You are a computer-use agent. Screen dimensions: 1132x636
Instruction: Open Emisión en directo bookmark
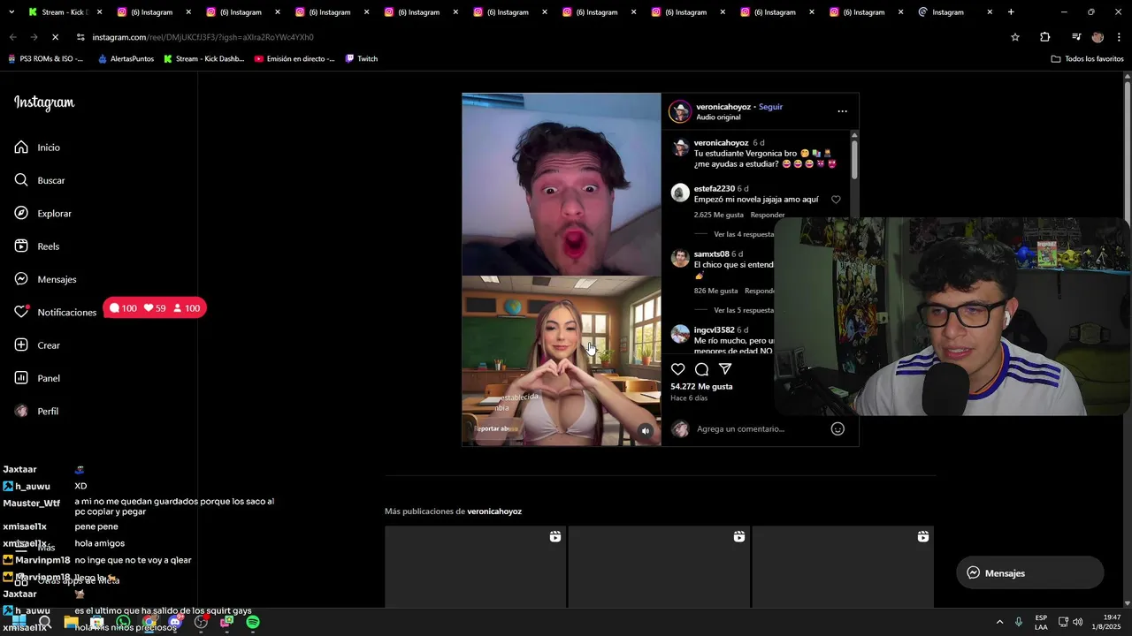(294, 59)
